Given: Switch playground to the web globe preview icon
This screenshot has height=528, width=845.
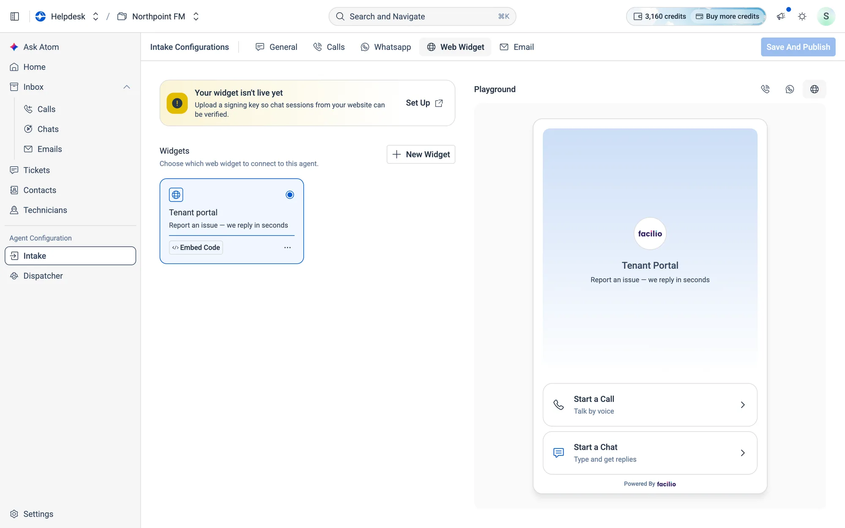Looking at the screenshot, I should (814, 89).
